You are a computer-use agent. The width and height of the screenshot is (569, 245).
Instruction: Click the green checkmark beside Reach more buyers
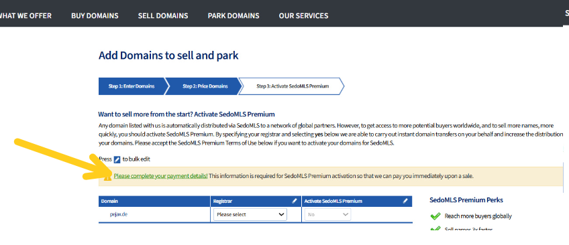[435, 216]
